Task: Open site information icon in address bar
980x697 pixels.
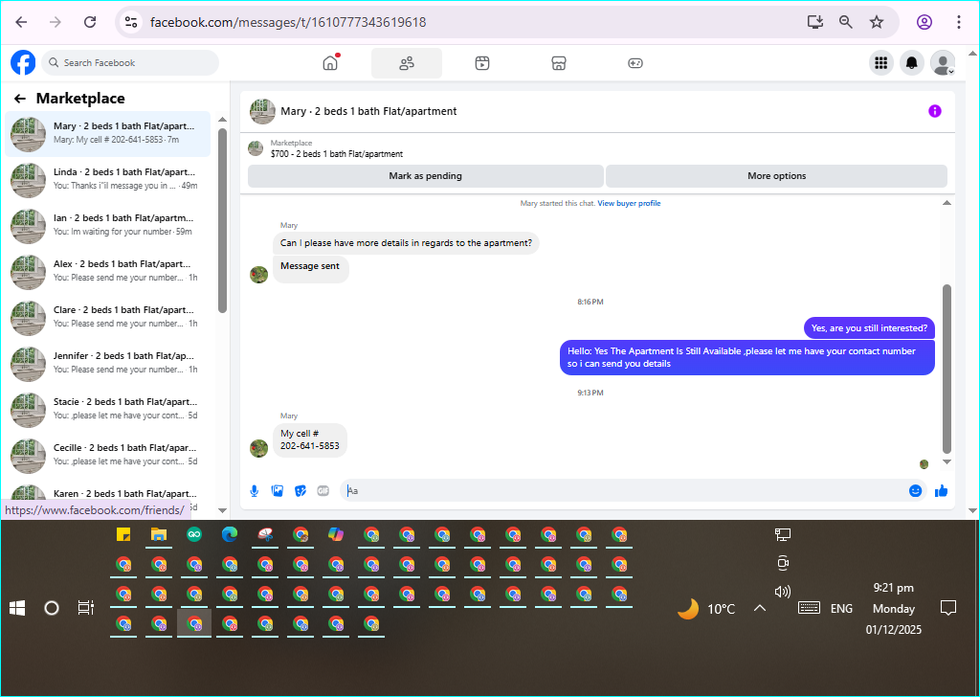Action: [x=131, y=22]
